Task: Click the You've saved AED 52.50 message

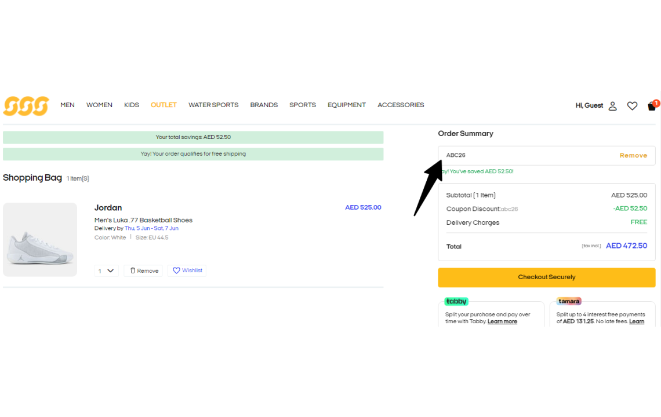Action: point(477,171)
